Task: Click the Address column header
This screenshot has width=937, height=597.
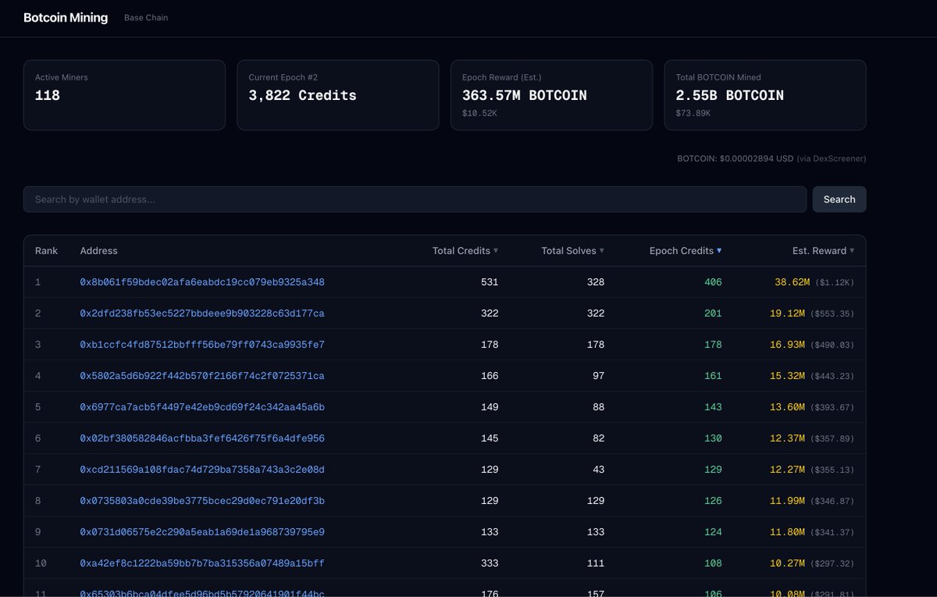Action: click(98, 250)
